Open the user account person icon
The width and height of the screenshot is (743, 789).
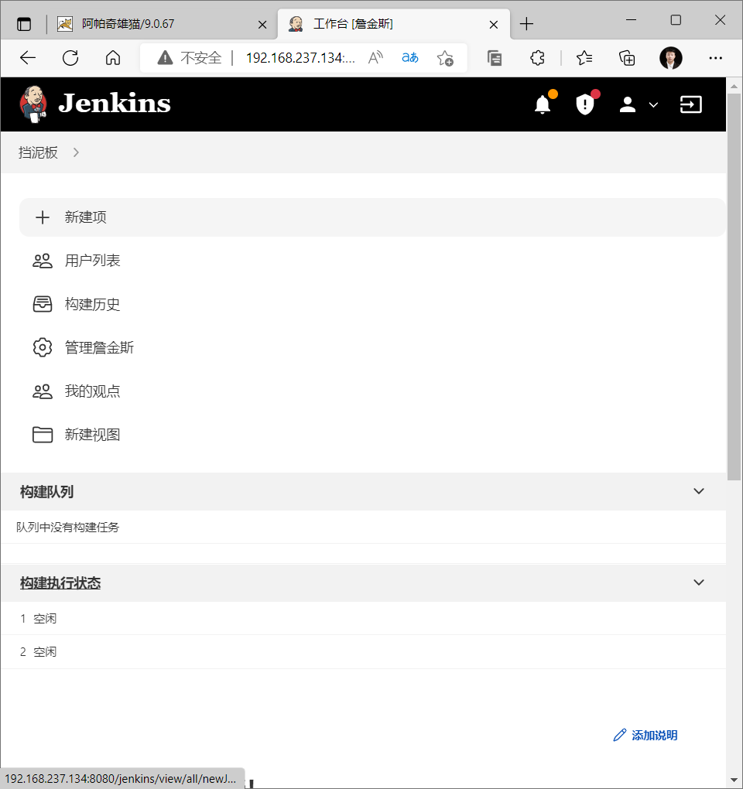pyautogui.click(x=627, y=104)
